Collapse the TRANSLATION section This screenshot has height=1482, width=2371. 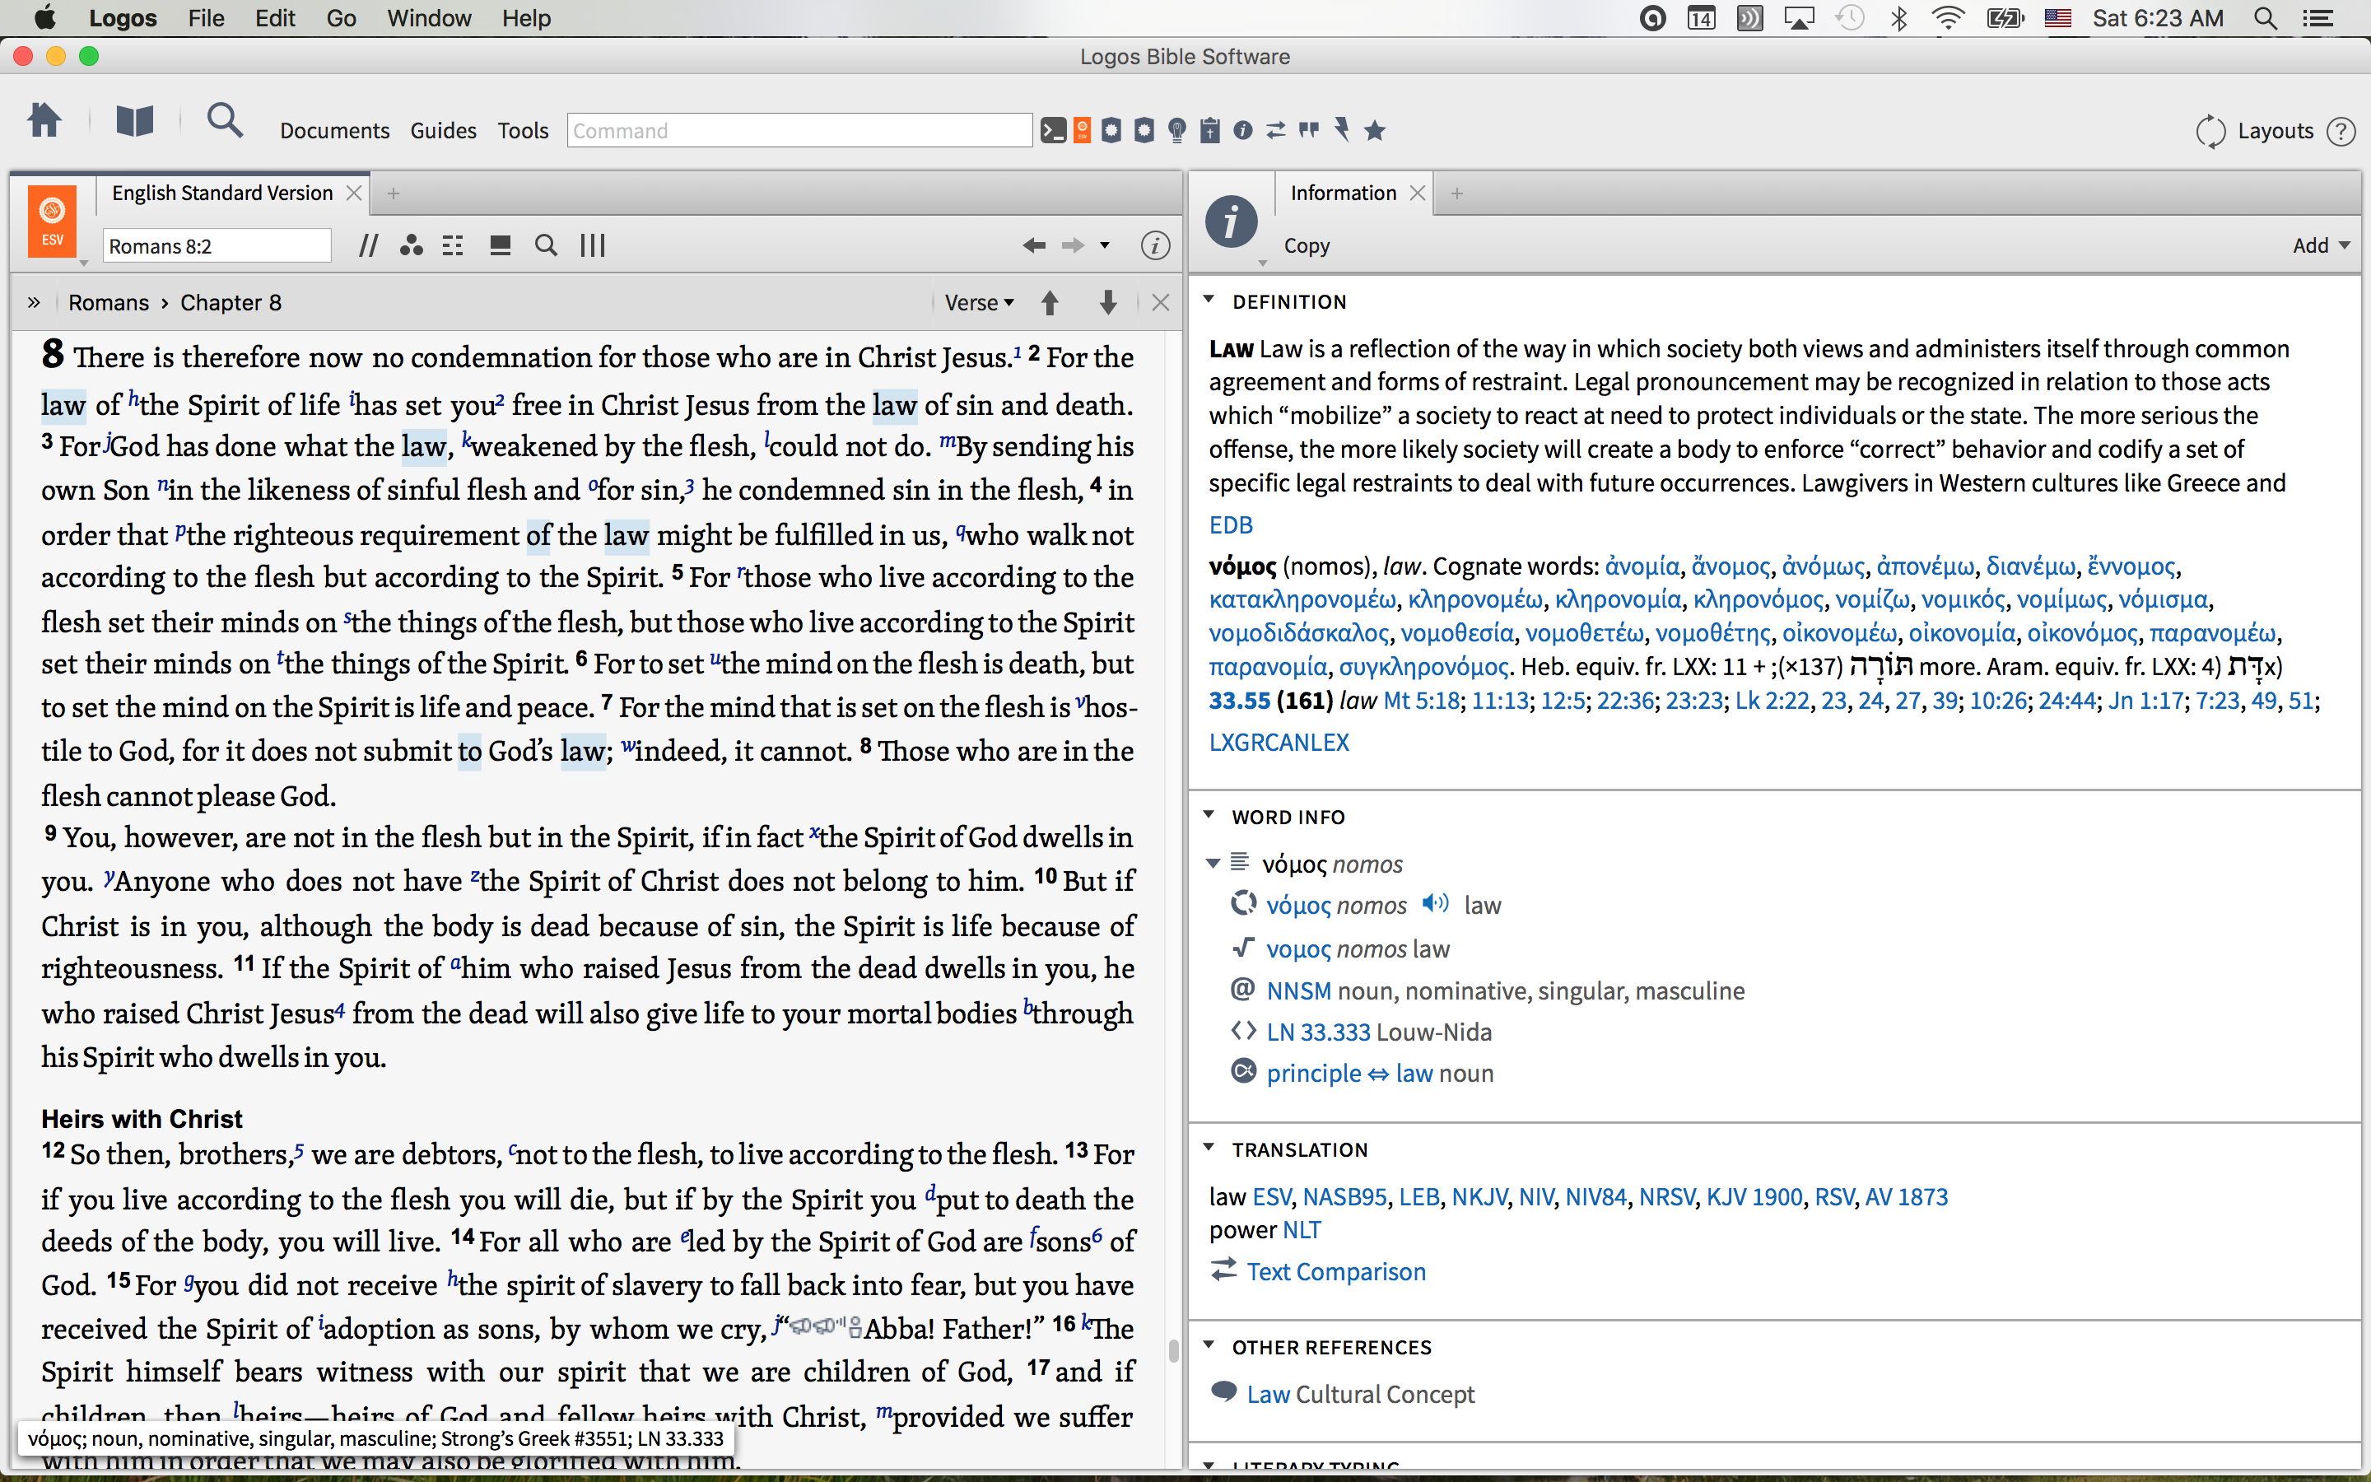(x=1209, y=1147)
